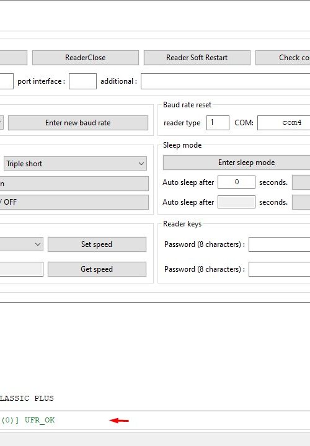Click the ReaderClose button
The height and width of the screenshot is (446, 310).
(86, 58)
